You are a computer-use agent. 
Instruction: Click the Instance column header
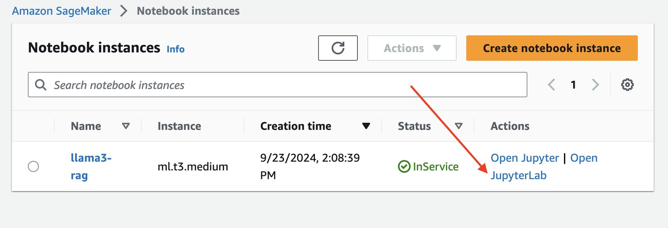pos(179,126)
